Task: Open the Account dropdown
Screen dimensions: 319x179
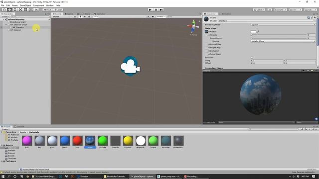Action: pos(280,9)
